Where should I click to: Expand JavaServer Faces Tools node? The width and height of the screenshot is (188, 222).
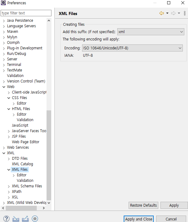(x=9, y=131)
